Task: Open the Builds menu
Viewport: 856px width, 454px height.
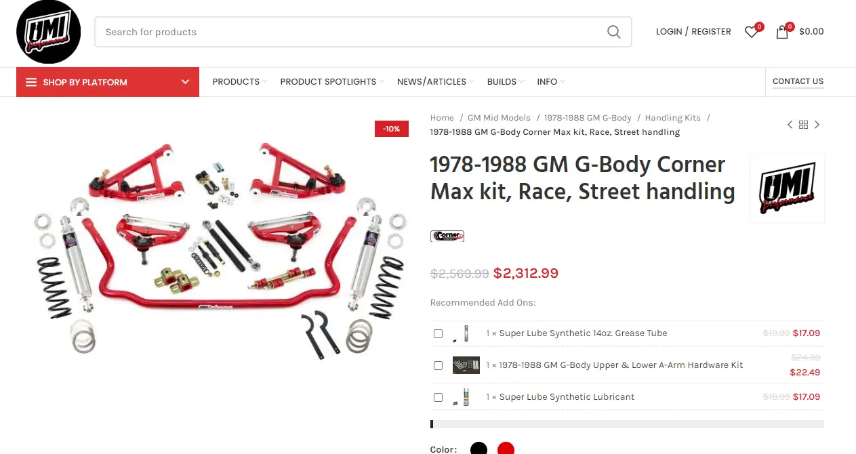Action: click(x=506, y=82)
